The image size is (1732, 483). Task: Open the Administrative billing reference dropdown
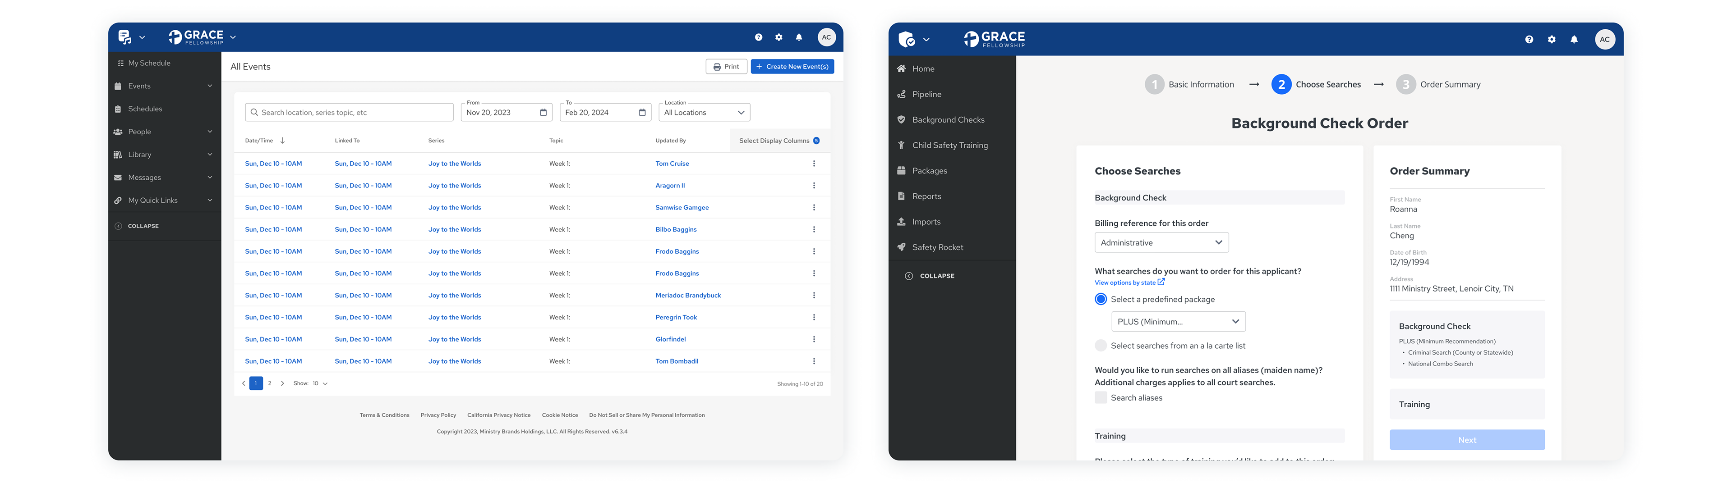click(x=1161, y=243)
